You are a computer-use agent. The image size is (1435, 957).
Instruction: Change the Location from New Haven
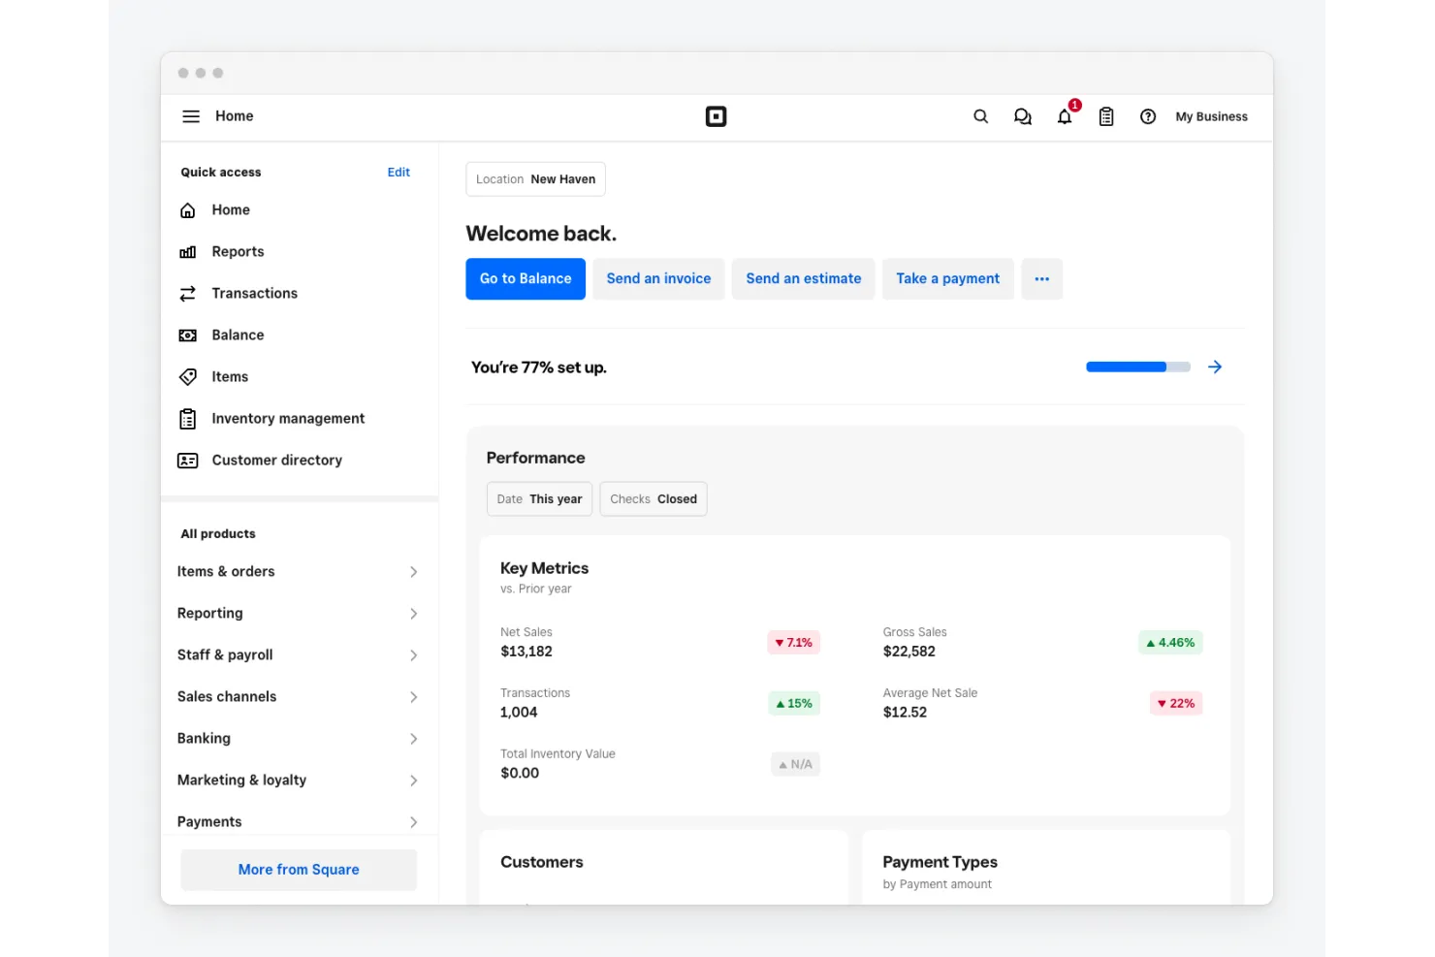535,178
